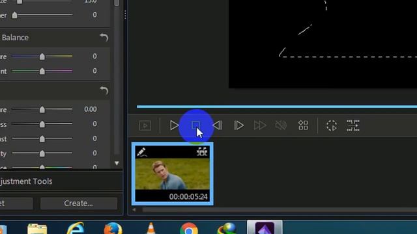Click the greyed preview screen icon left of Play
The width and height of the screenshot is (417, 234).
pos(145,125)
